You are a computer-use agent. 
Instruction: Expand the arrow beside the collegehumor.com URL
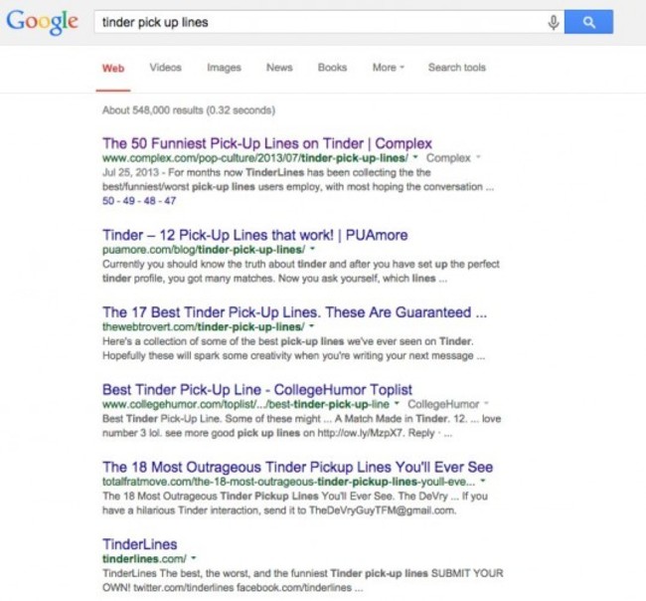[397, 403]
